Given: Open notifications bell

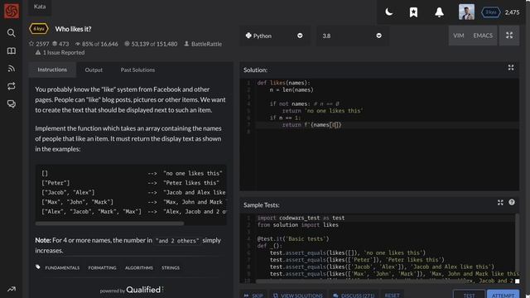Looking at the screenshot, I should pyautogui.click(x=439, y=12).
